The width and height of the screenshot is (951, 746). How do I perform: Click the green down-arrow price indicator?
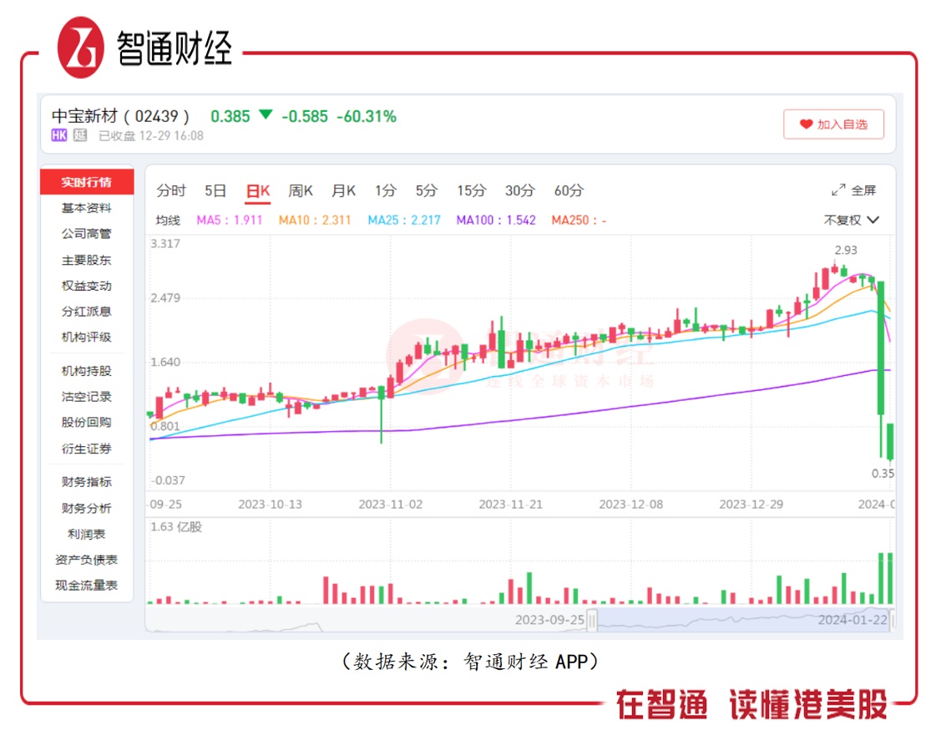pos(266,114)
